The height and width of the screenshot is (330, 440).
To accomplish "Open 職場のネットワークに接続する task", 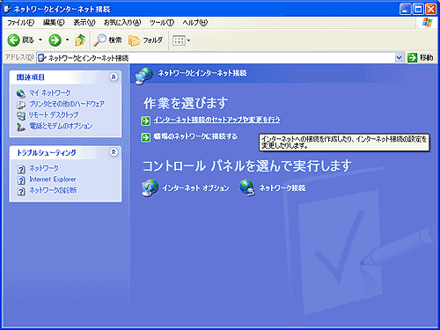I will point(195,136).
